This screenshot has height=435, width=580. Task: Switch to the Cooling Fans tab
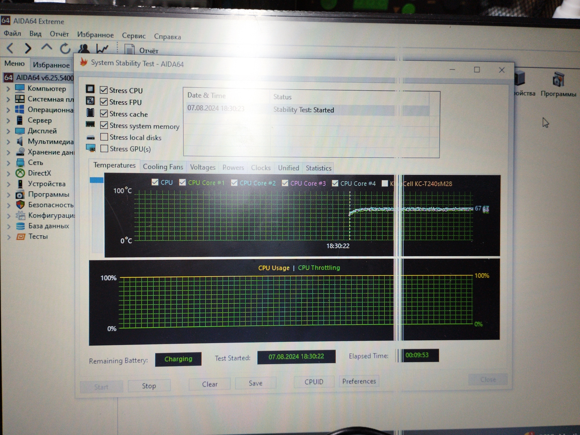[163, 167]
